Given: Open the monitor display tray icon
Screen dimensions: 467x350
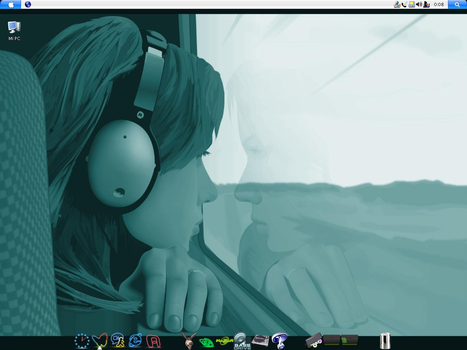Looking at the screenshot, I should coord(411,4).
